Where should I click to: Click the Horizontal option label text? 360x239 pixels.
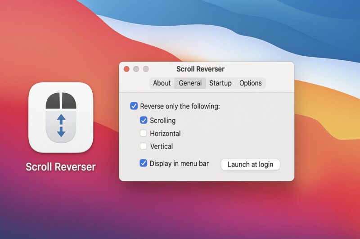(x=165, y=134)
